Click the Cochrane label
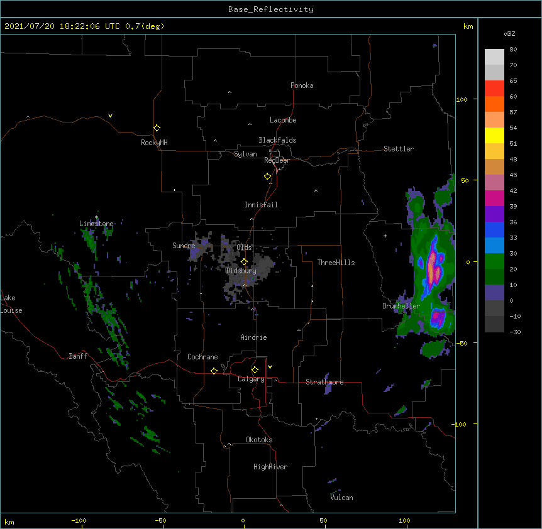Viewport: 542px width, 529px height. pyautogui.click(x=202, y=357)
